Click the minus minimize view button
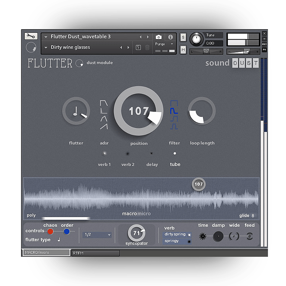 click(264, 39)
